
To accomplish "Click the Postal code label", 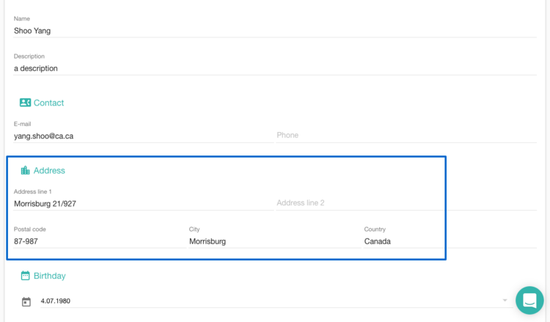I will point(30,229).
